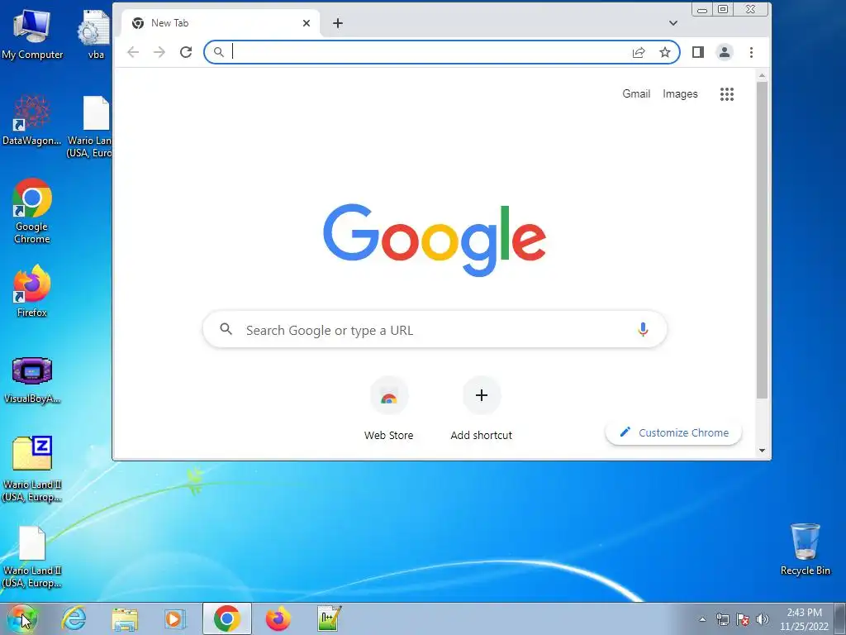The width and height of the screenshot is (846, 635).
Task: Click the Show desktop button
Action: click(840, 618)
